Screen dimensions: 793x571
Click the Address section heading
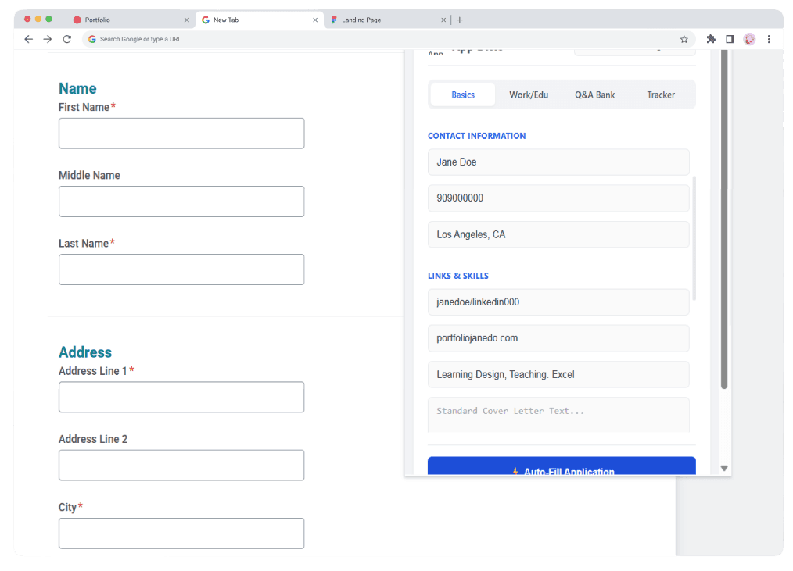click(x=85, y=352)
